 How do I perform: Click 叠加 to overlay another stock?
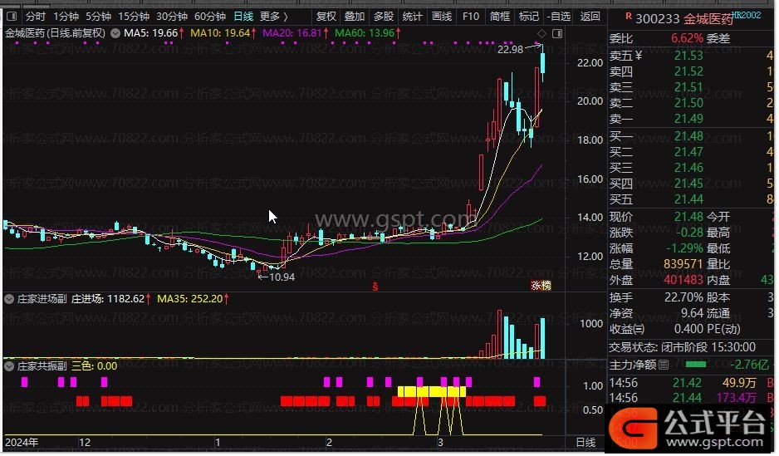355,17
